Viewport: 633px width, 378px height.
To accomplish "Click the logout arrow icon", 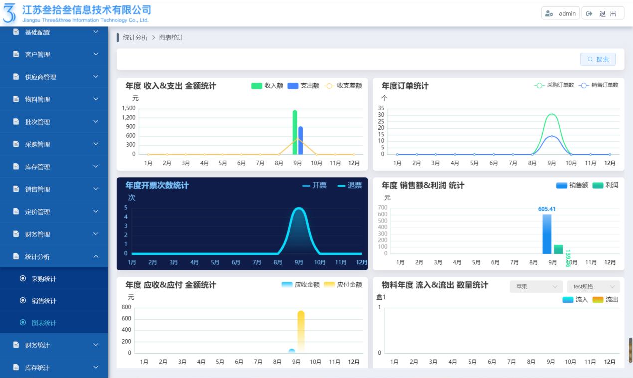I will click(x=589, y=14).
